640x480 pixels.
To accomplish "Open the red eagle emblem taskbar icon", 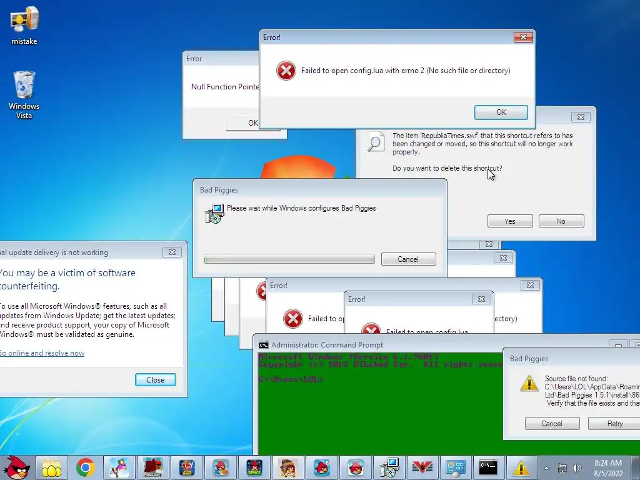I will [x=422, y=467].
